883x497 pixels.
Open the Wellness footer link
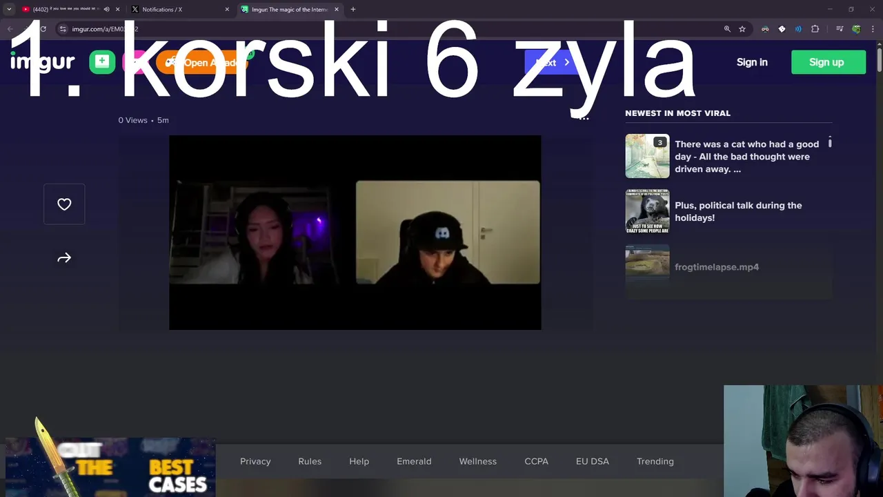pos(478,461)
